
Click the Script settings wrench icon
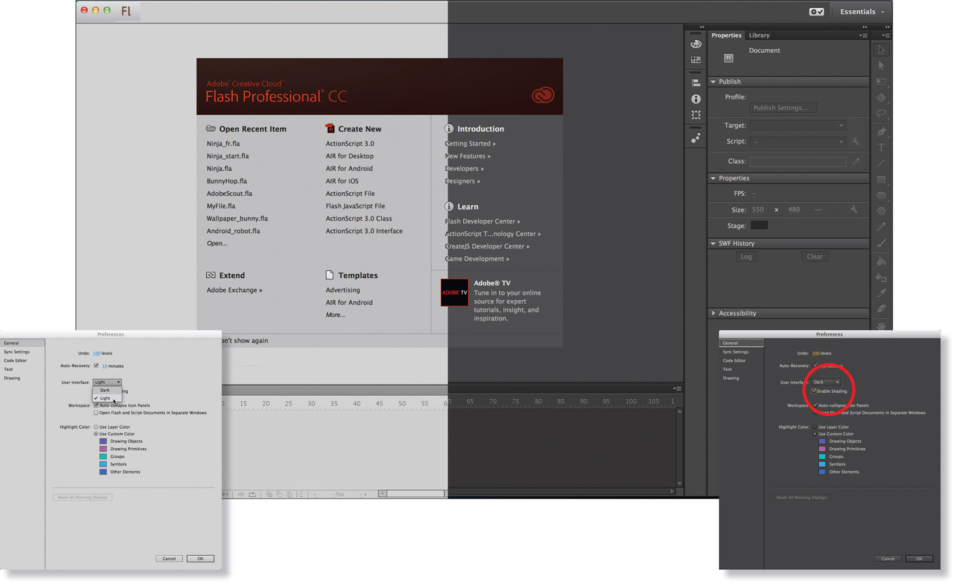point(855,141)
